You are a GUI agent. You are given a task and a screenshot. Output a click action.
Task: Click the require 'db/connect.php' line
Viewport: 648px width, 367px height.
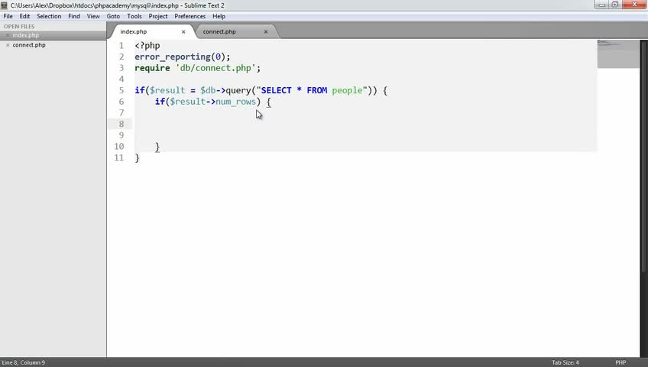coord(198,68)
